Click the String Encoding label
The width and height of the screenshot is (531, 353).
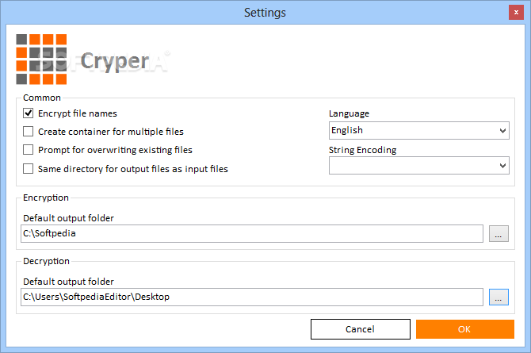(362, 150)
